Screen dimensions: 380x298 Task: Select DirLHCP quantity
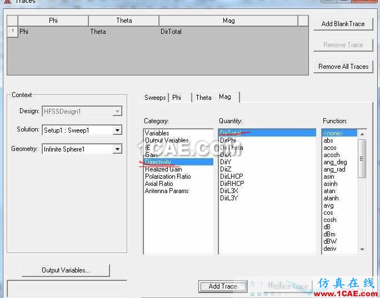(267, 176)
